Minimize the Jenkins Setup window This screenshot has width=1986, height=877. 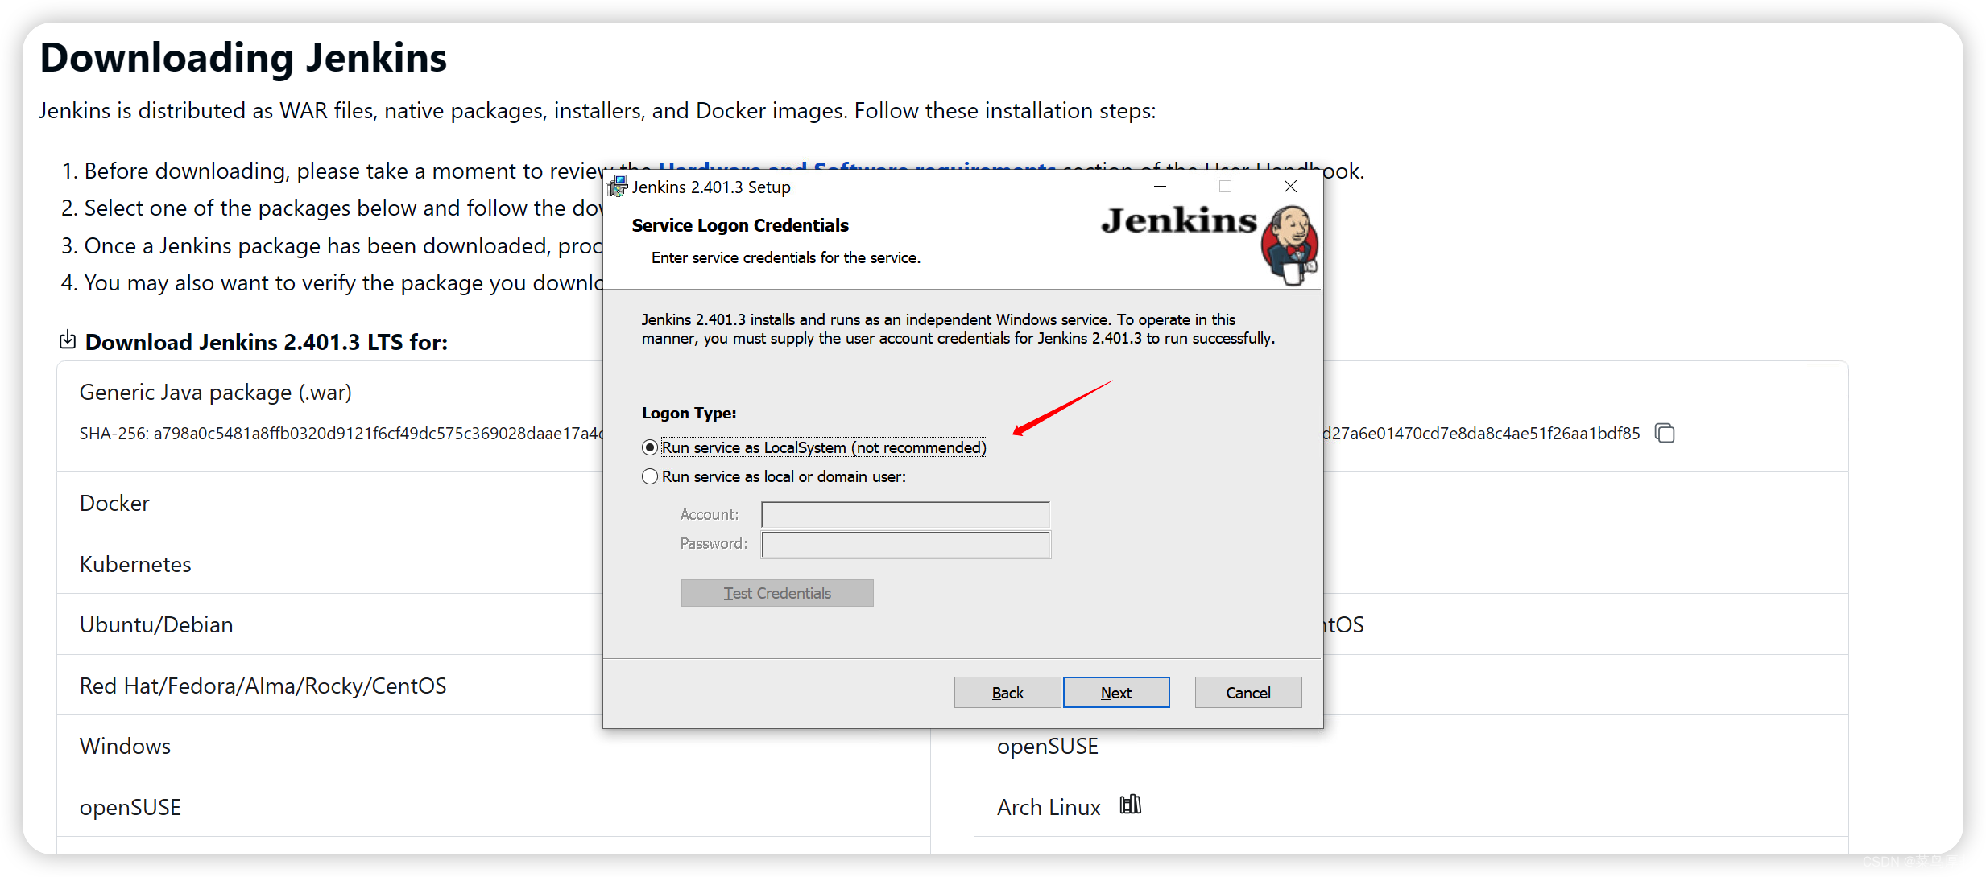click(x=1160, y=187)
